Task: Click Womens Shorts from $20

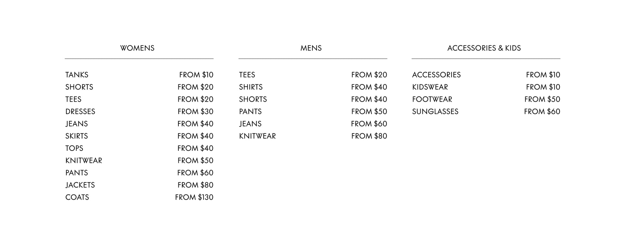Action: (139, 87)
